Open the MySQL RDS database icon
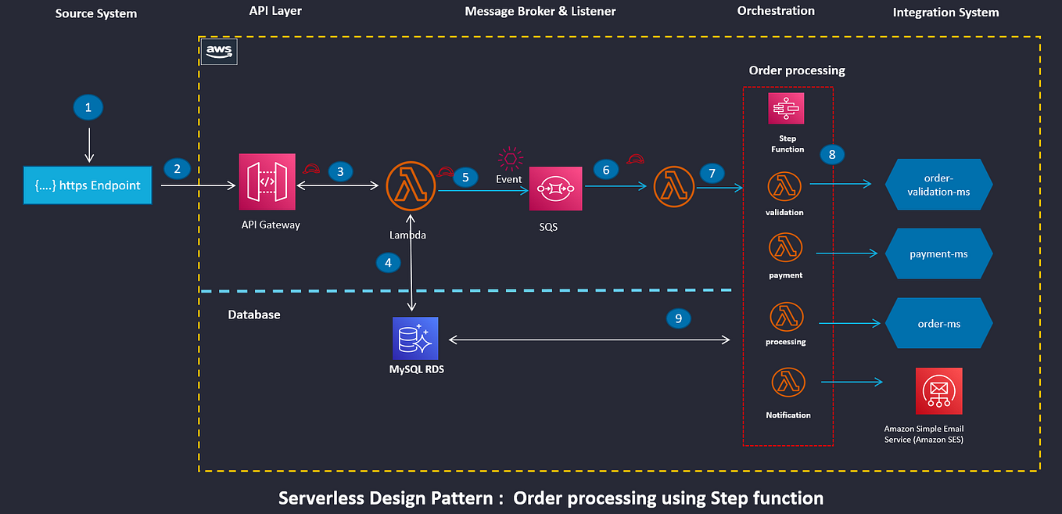1062x514 pixels. click(414, 336)
